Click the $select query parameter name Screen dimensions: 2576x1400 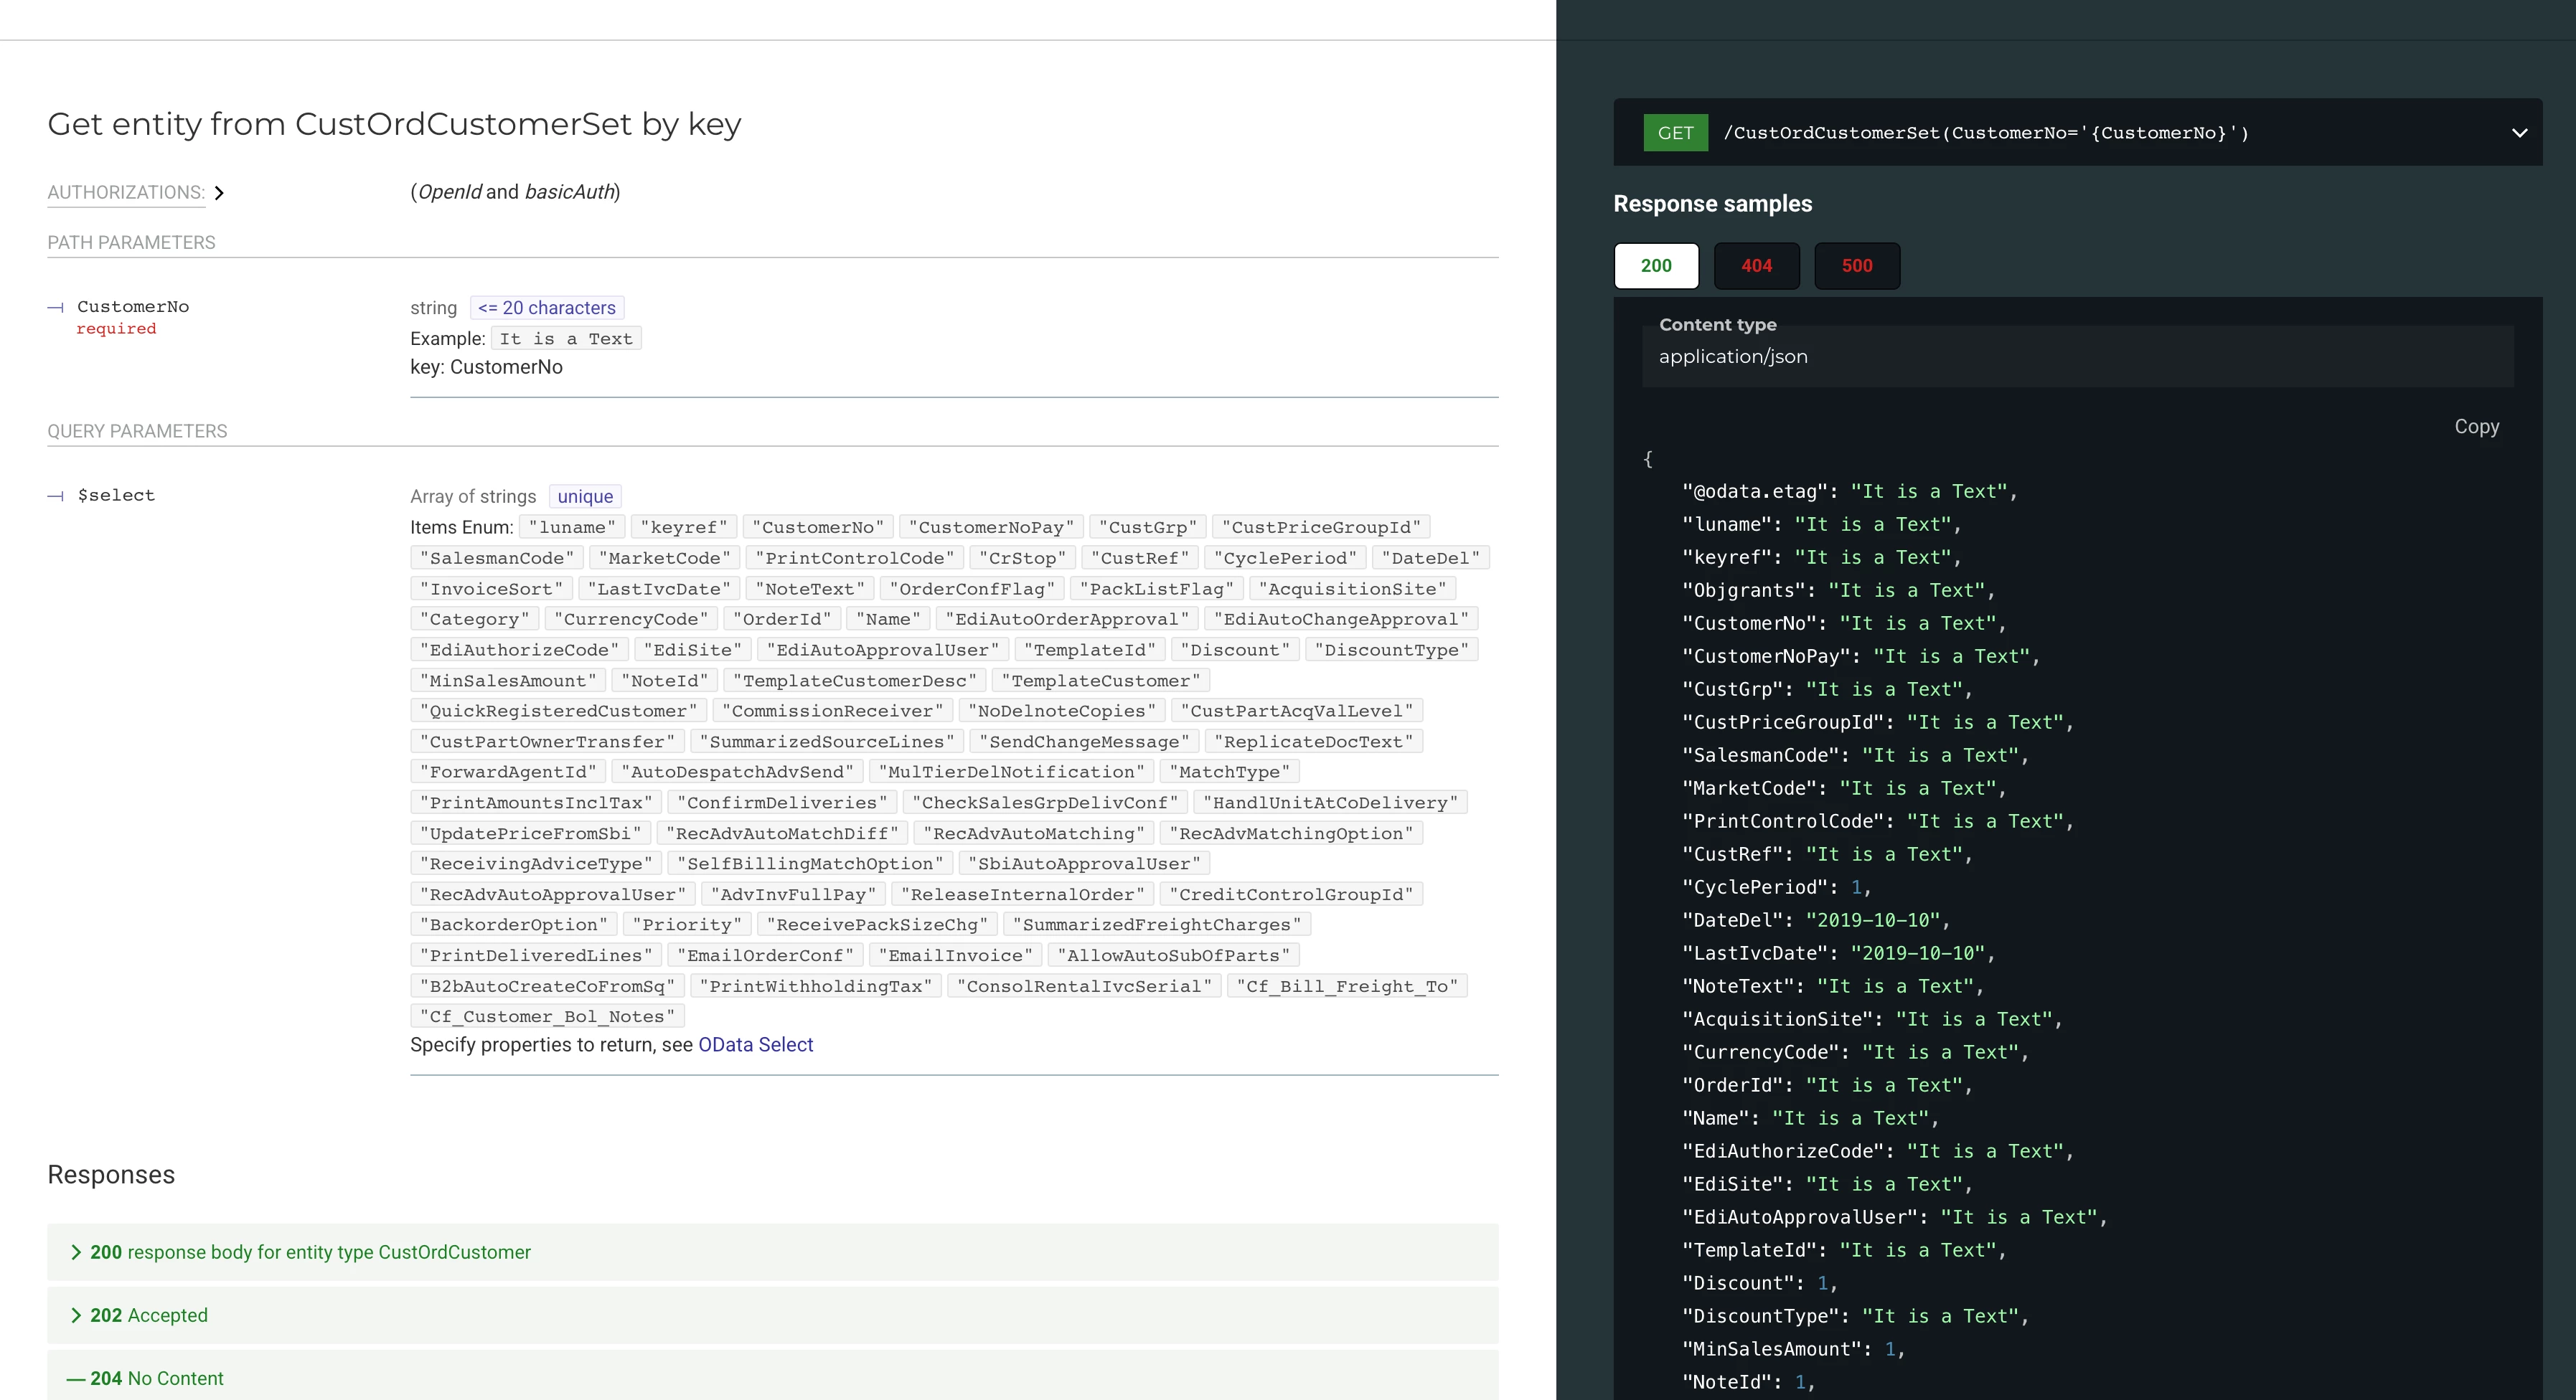click(x=116, y=495)
